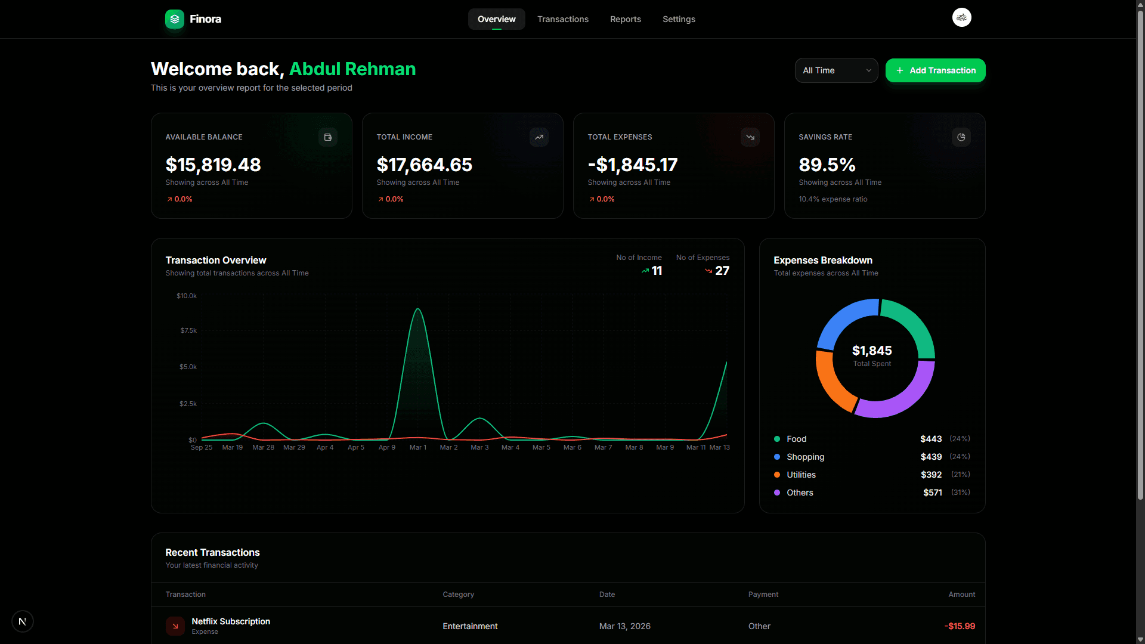This screenshot has width=1145, height=644.
Task: Click the $10.0k y-axis label
Action: coord(186,296)
